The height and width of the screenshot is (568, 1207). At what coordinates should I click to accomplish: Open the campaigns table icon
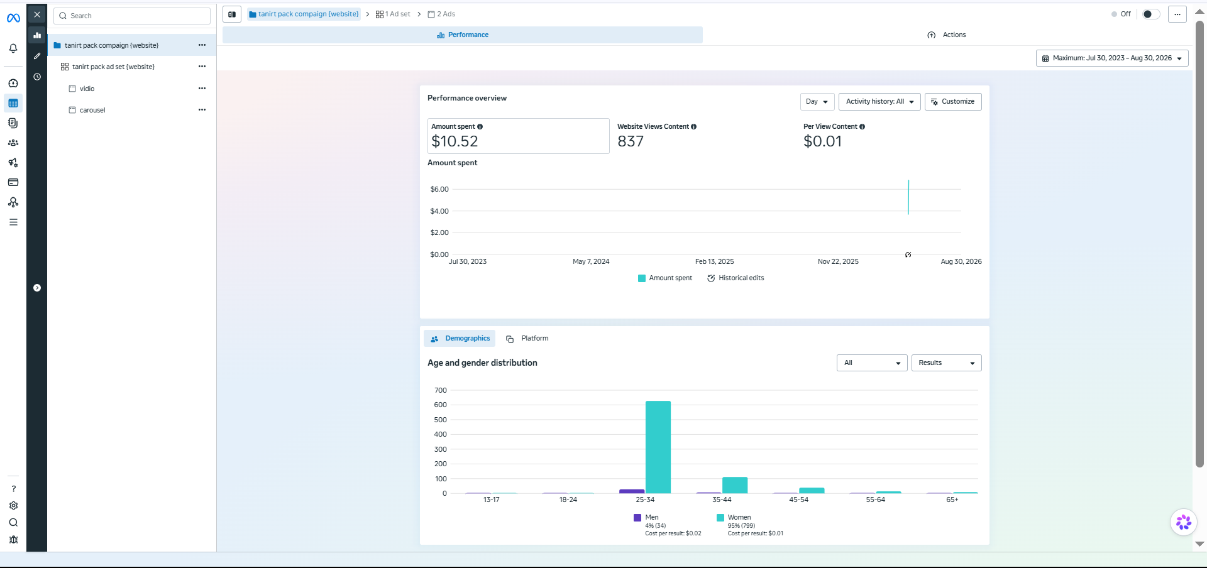[13, 103]
